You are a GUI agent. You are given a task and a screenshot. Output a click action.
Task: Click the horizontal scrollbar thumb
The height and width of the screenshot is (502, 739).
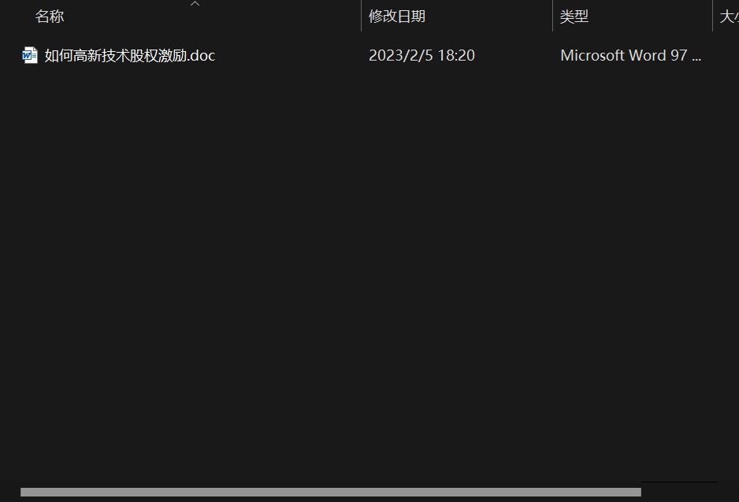pos(330,492)
